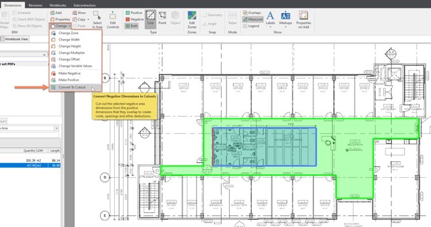The image size is (431, 227).
Task: Toggle Negative dimension type
Action: click(x=134, y=19)
